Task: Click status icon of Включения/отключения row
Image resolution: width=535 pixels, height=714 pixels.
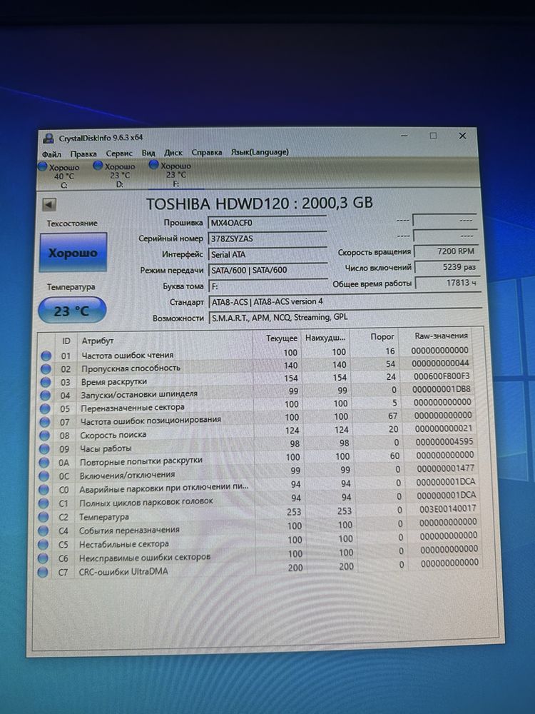Action: point(44,476)
